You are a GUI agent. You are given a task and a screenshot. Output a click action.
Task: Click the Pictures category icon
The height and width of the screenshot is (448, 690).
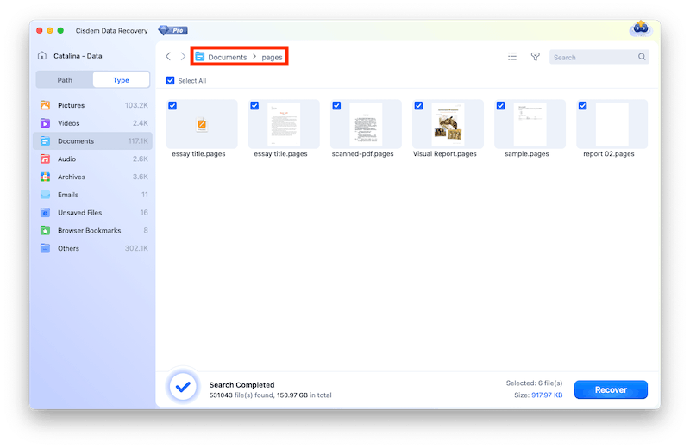coord(45,105)
